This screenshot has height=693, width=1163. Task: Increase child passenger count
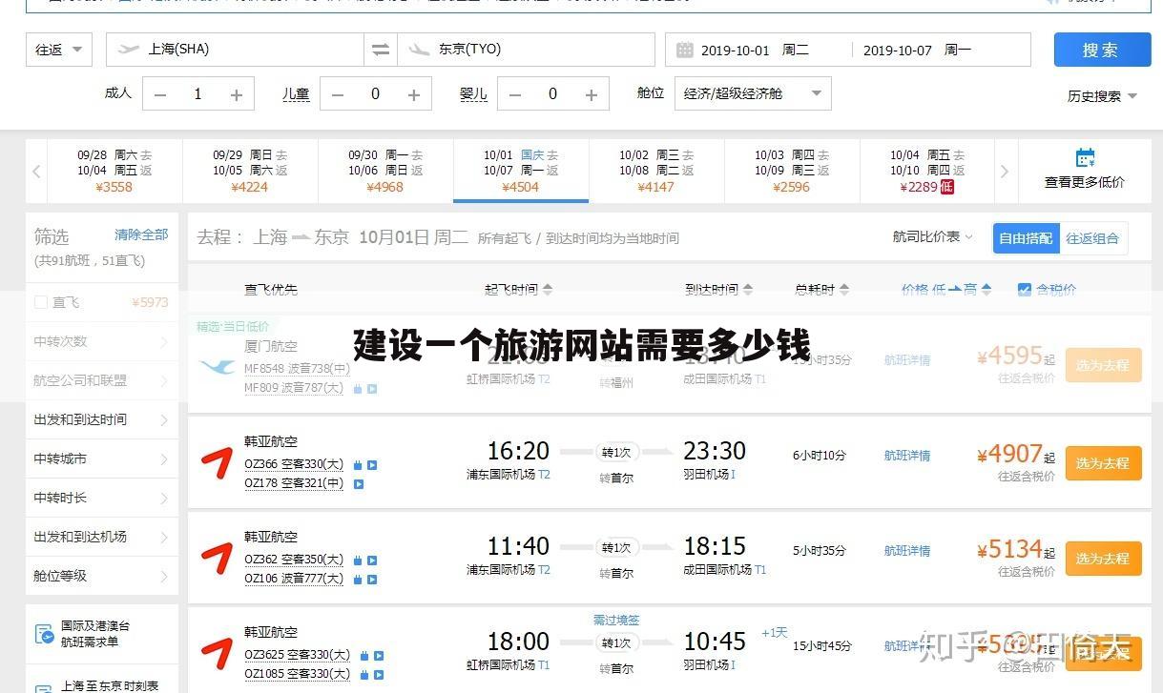(x=414, y=94)
